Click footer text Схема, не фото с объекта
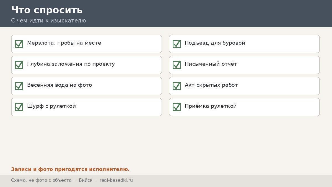 point(41,180)
